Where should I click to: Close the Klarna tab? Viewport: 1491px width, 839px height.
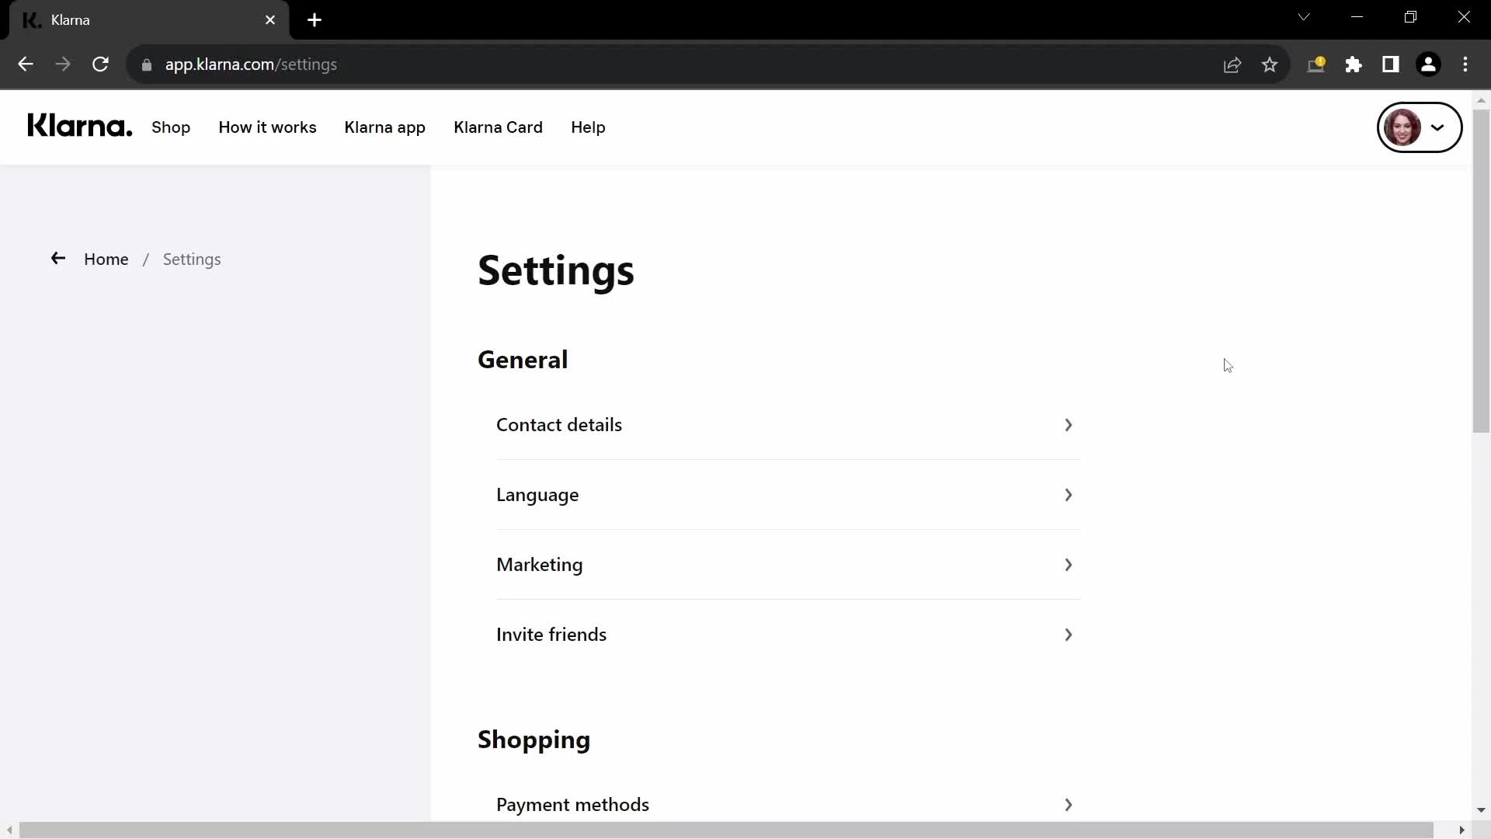click(270, 20)
